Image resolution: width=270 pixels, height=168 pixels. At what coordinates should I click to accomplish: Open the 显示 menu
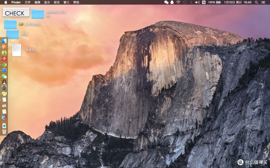pos(47,2)
